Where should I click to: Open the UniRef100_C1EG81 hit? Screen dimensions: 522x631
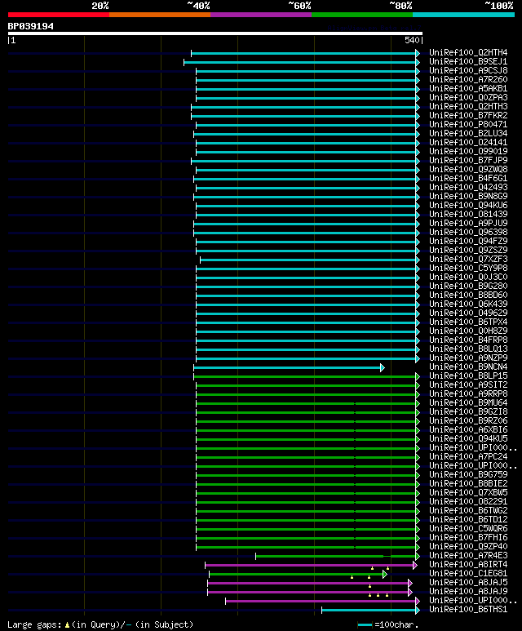pyautogui.click(x=468, y=574)
